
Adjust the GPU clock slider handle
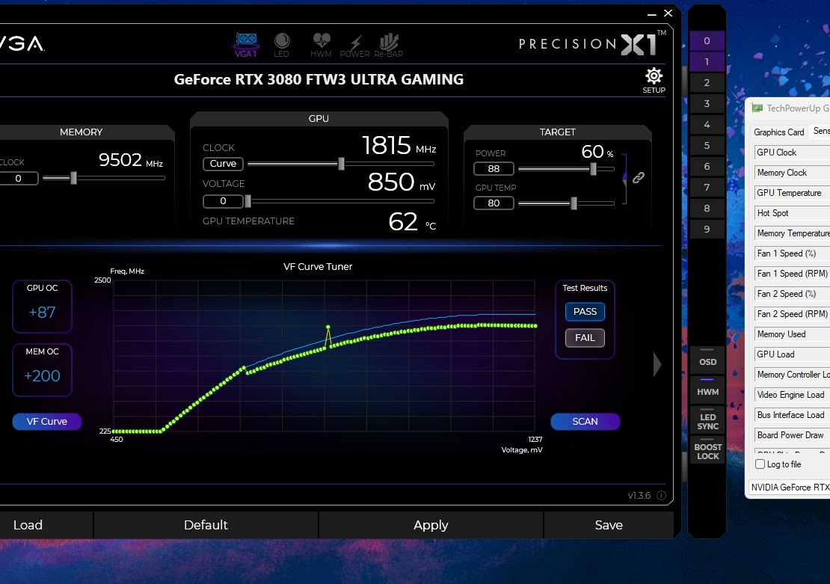[342, 165]
